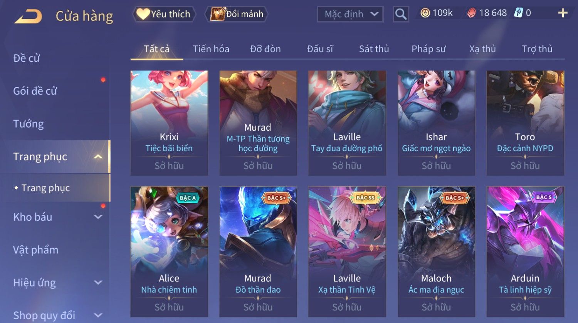578x323 pixels.
Task: Select Laville Xạ thần Tinh Vệ skin
Action: 347,252
